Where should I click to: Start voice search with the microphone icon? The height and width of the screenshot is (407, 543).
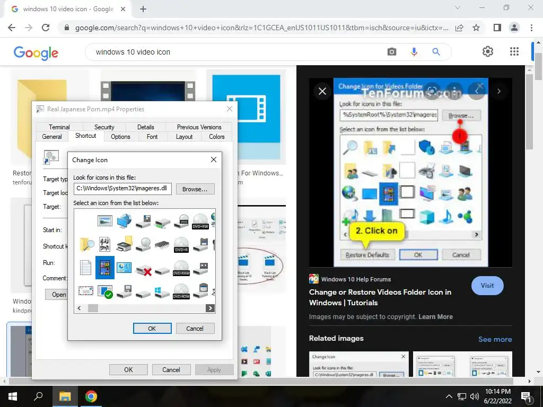pos(414,52)
